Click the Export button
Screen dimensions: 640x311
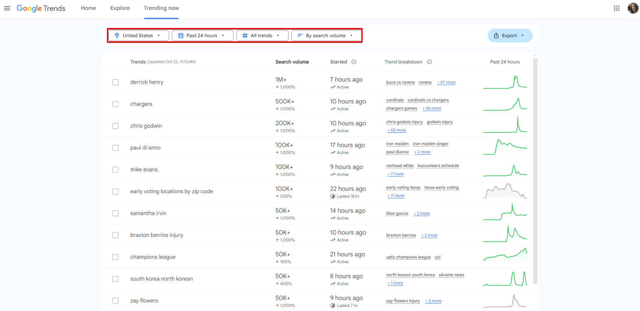pyautogui.click(x=510, y=35)
